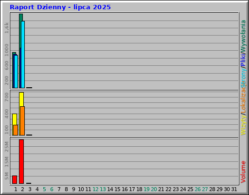Click the x-axis label for day 7
This screenshot has height=195, width=249.
pos(59,189)
